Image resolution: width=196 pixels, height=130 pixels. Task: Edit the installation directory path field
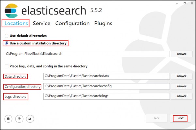pyautogui.click(x=87, y=54)
